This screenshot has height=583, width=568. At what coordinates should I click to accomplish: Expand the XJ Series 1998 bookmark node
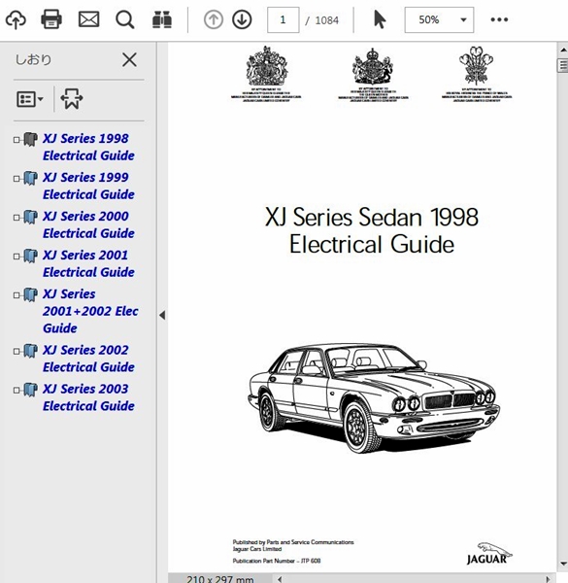[17, 140]
